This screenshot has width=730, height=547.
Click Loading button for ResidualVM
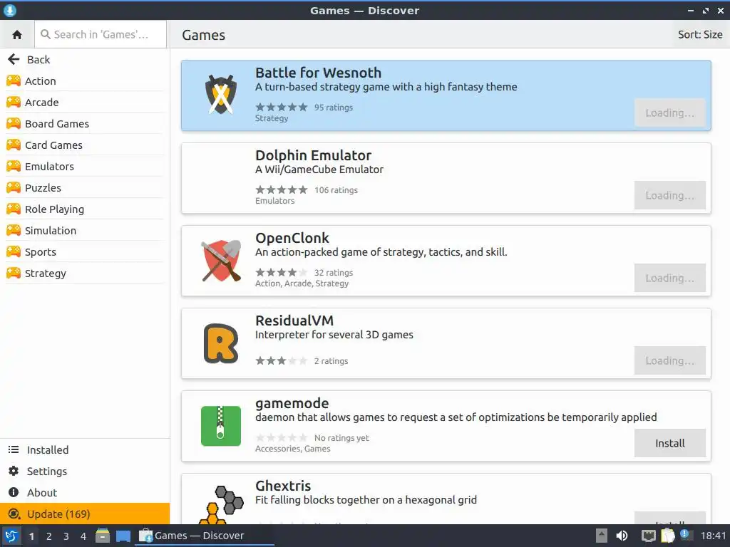[670, 360]
